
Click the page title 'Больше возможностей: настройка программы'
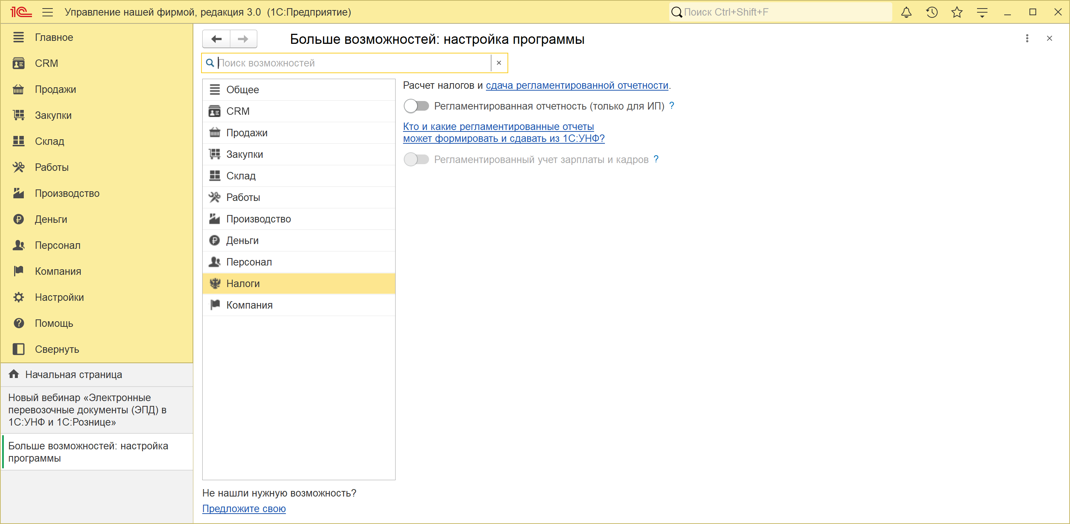[x=437, y=39]
